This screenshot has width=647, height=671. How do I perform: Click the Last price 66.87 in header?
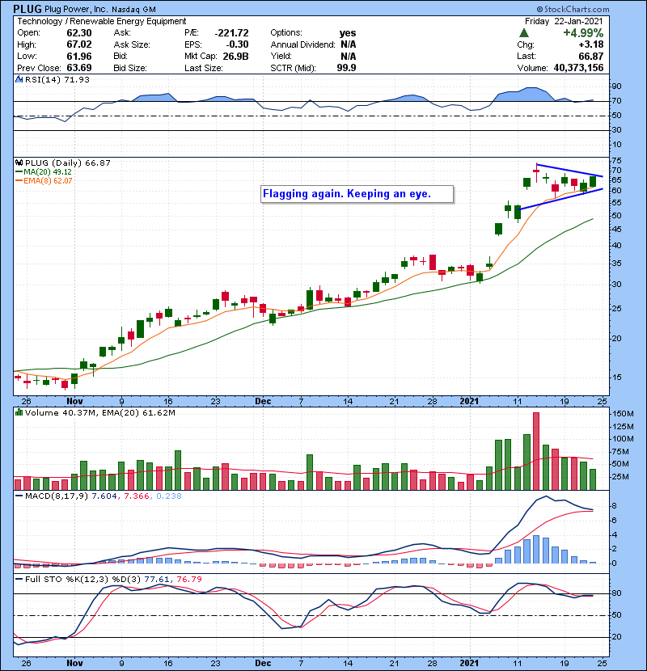[x=591, y=56]
